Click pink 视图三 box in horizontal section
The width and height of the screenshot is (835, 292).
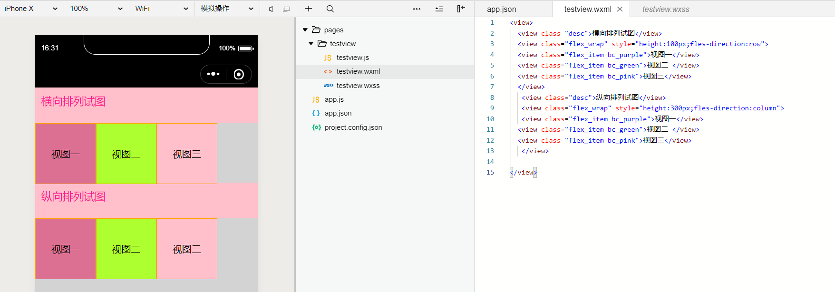[187, 154]
